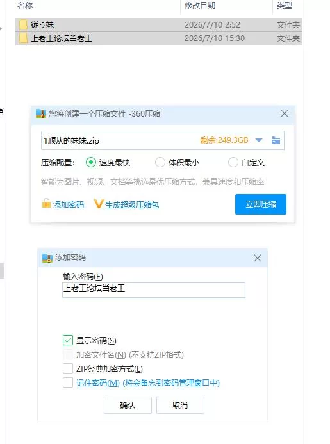Select the 体积最小 compression option
The image size is (330, 444).
click(x=160, y=163)
